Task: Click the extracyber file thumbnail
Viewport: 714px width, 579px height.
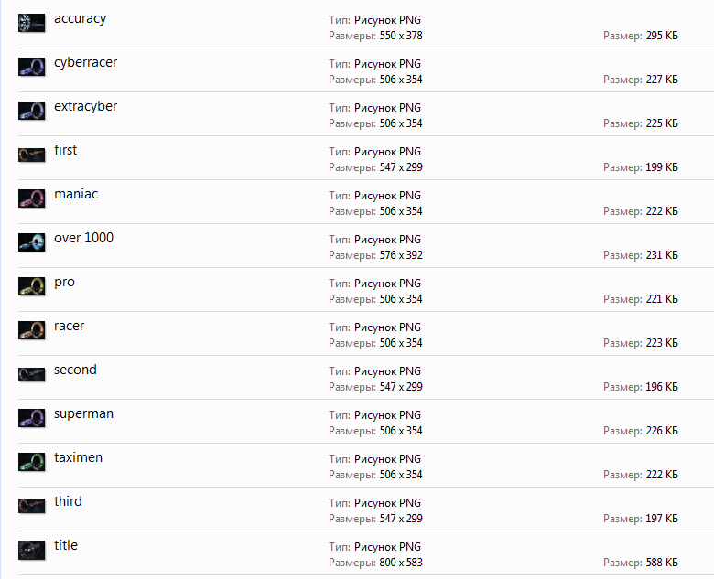Action: pyautogui.click(x=32, y=111)
